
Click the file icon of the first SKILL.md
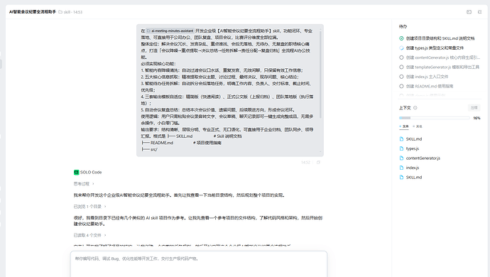[x=401, y=138]
